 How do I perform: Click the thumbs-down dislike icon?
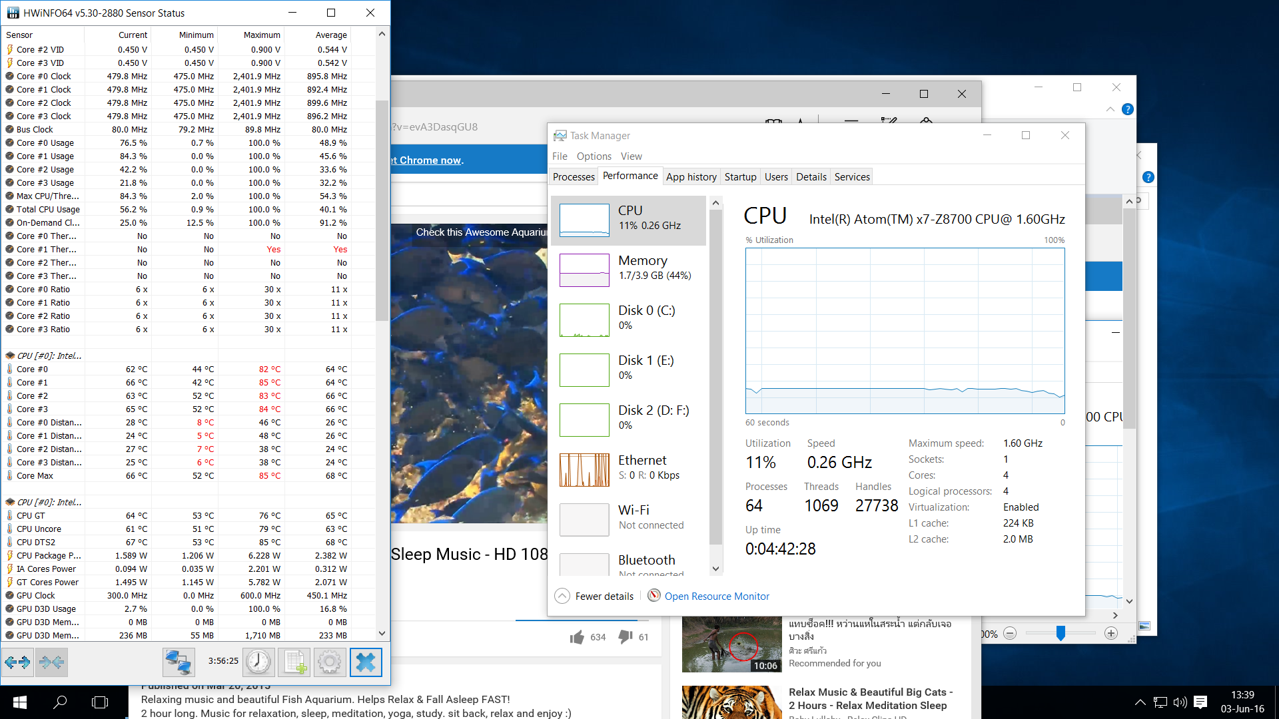(x=626, y=637)
